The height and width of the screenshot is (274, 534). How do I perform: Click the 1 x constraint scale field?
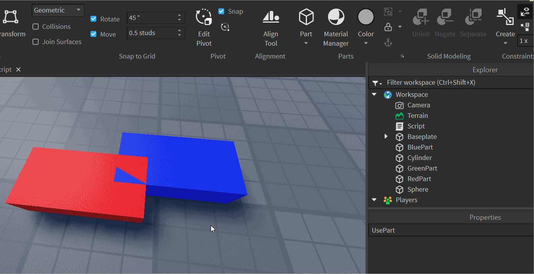pos(525,41)
